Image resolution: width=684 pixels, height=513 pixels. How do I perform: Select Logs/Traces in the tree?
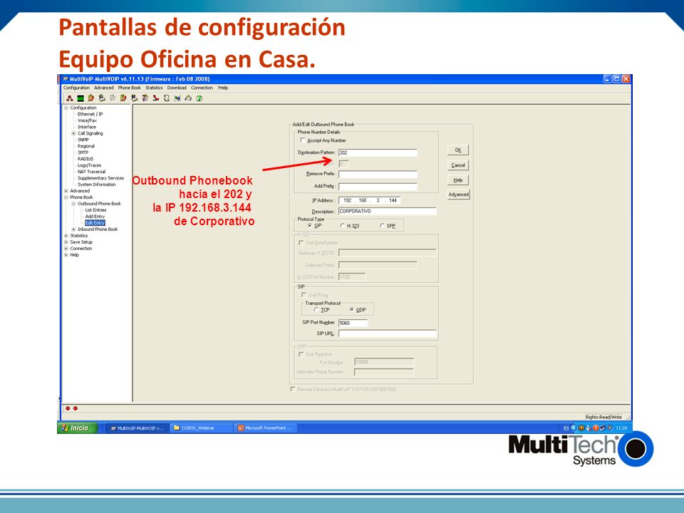[x=90, y=165]
